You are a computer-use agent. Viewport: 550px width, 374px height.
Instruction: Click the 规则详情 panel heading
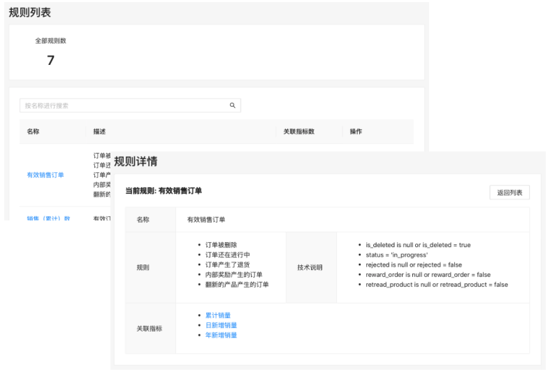[136, 162]
